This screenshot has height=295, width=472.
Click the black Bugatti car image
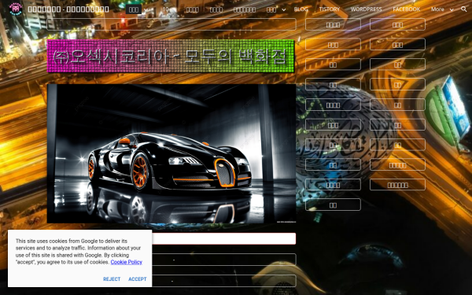[171, 153]
